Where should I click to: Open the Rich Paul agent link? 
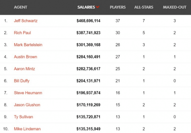[x=22, y=33]
